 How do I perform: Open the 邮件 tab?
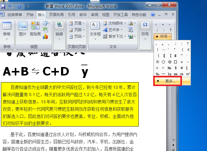point(83,14)
